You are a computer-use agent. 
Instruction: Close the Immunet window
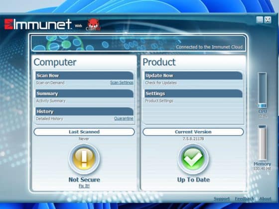[x=268, y=20]
